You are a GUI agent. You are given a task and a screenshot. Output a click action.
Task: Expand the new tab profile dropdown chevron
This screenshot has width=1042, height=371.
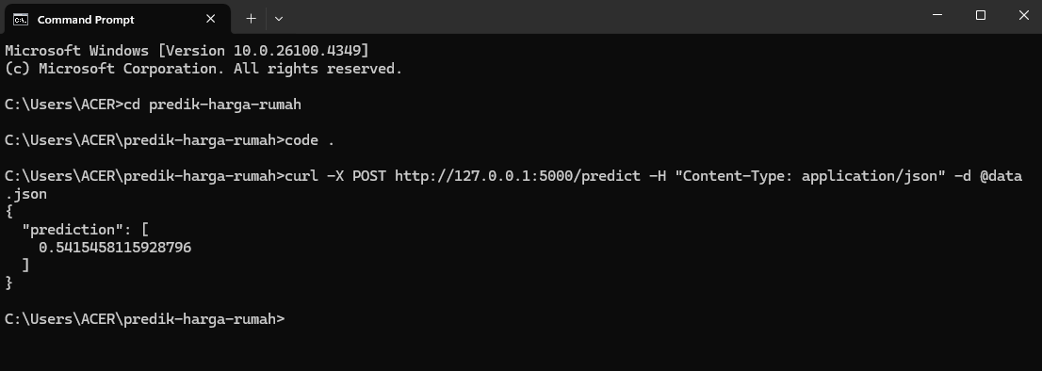(x=279, y=19)
